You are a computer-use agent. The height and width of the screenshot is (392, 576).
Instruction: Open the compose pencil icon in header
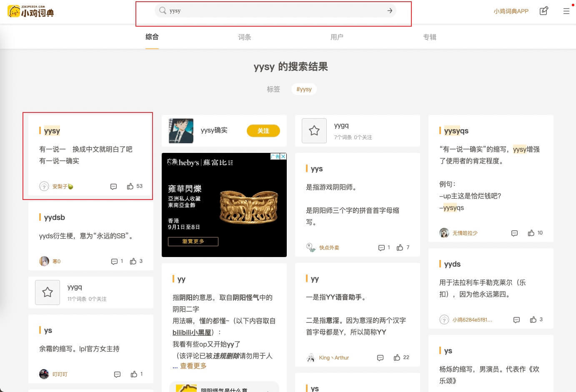click(x=544, y=11)
